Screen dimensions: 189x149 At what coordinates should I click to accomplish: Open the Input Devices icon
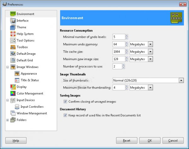[x=13, y=100]
